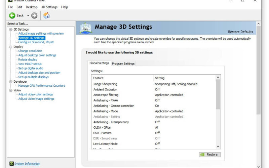Click settings list scroll down arrow
The width and height of the screenshot is (269, 168).
click(x=218, y=146)
